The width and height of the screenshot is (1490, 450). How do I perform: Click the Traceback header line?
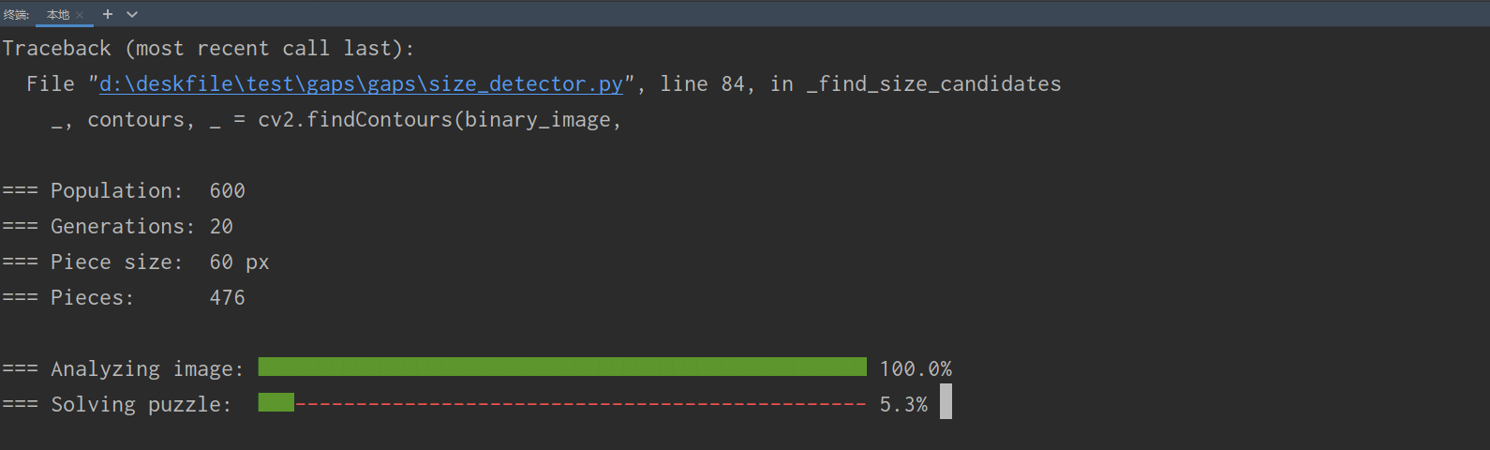tap(208, 49)
